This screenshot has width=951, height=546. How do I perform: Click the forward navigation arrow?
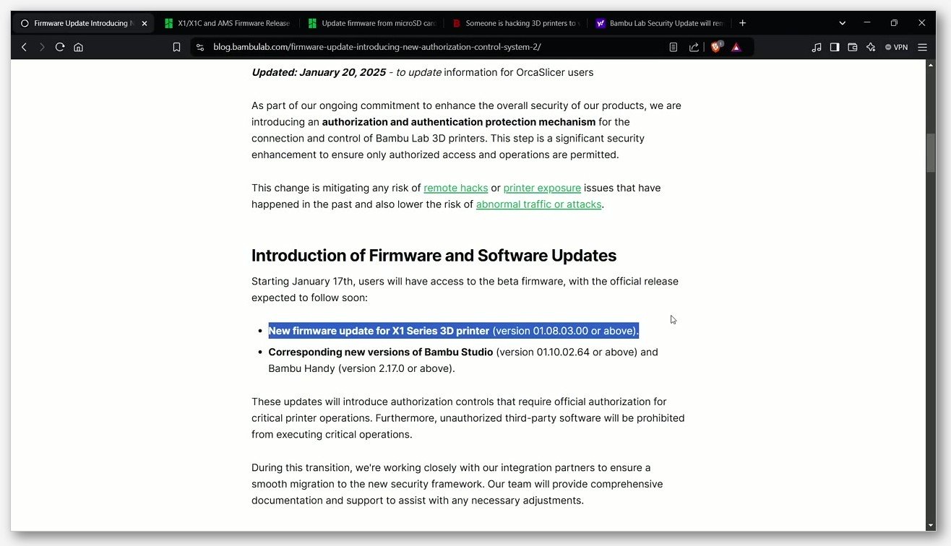pyautogui.click(x=42, y=47)
